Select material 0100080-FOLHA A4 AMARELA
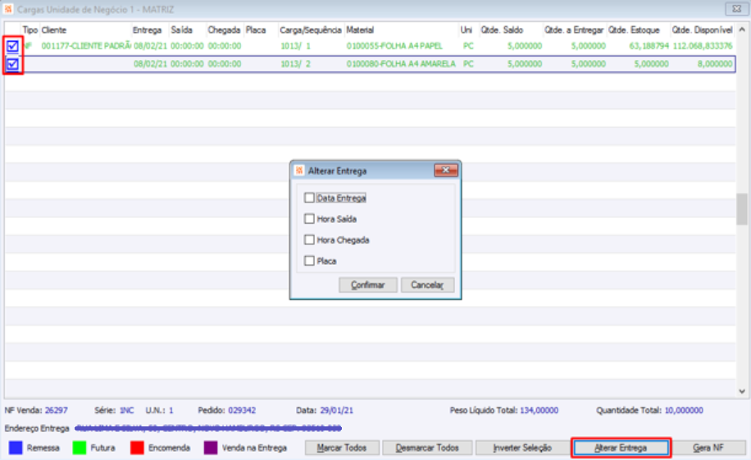Viewport: 751px width, 460px height. pyautogui.click(x=401, y=64)
